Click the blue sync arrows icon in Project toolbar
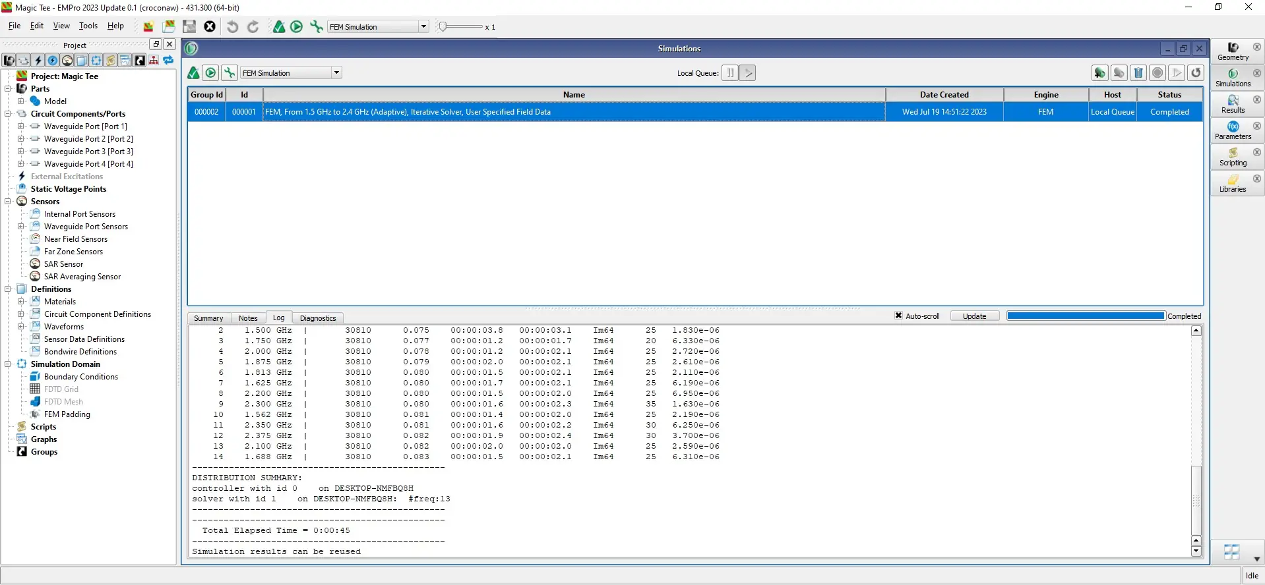 click(168, 61)
